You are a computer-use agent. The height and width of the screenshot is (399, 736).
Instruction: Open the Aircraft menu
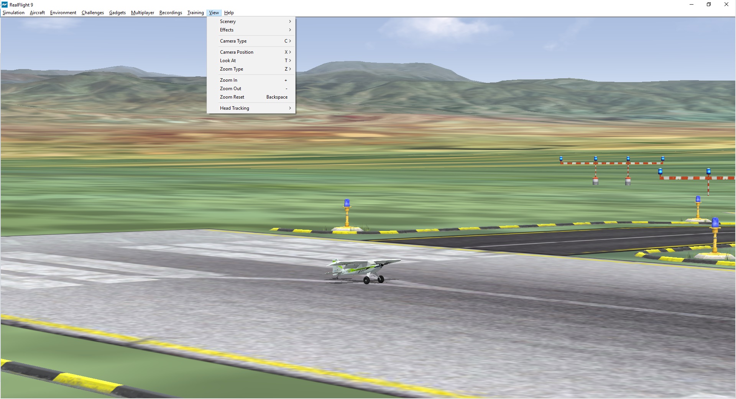(x=37, y=13)
